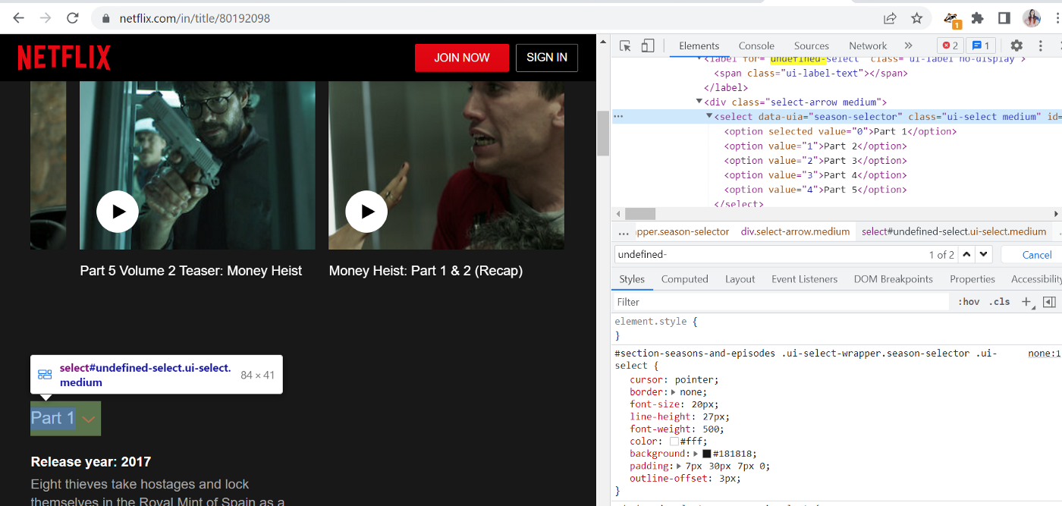Go to previous search result
The height and width of the screenshot is (506, 1062).
tap(966, 254)
